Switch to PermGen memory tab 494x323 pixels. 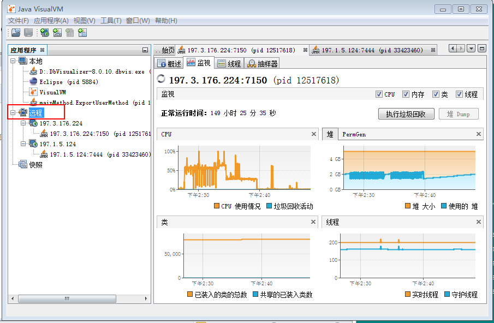(x=354, y=134)
